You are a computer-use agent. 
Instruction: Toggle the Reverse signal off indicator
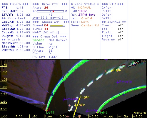coord(121,40)
